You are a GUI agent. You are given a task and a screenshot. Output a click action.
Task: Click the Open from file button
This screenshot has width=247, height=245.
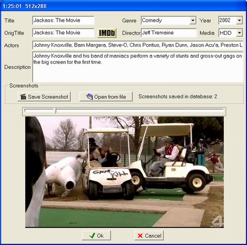pyautogui.click(x=106, y=97)
